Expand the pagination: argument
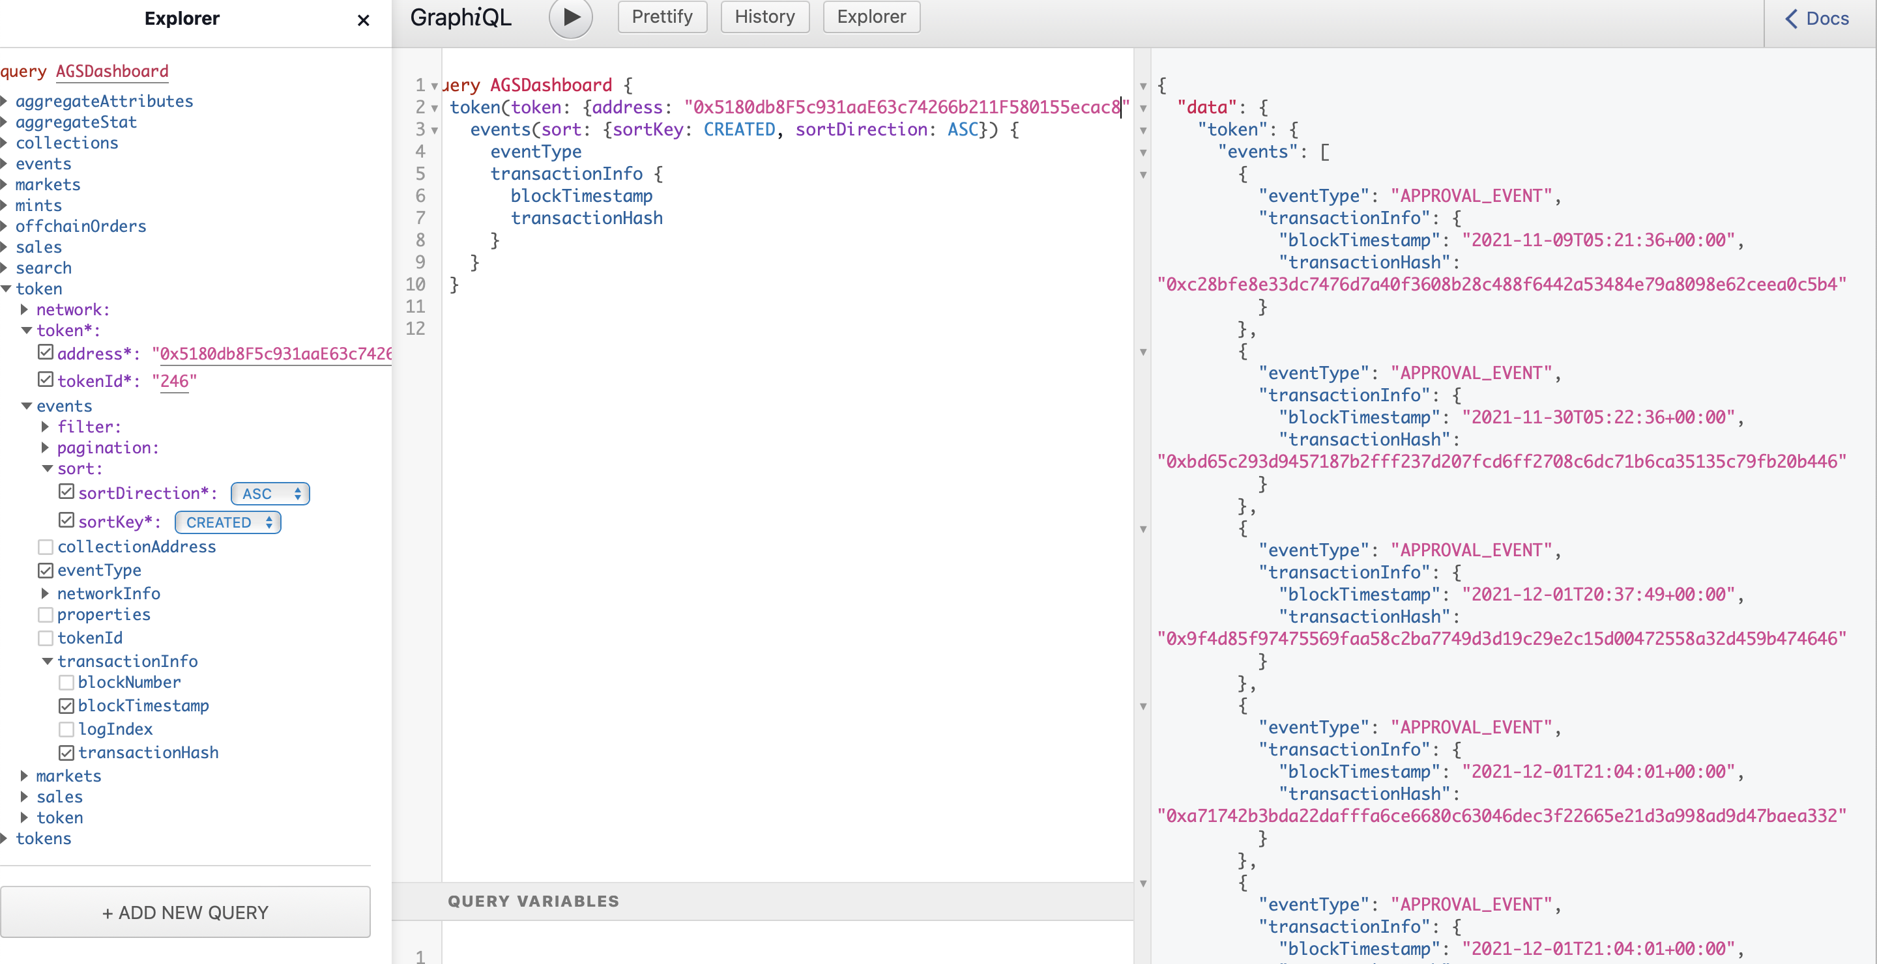Viewport: 1877px width, 964px height. 45,447
